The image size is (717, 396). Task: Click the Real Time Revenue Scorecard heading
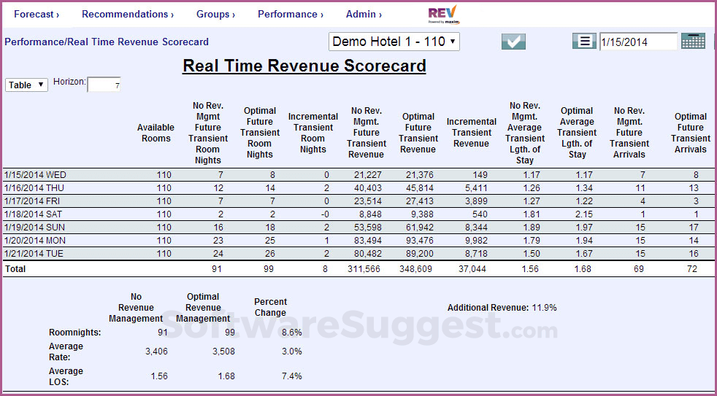(304, 66)
